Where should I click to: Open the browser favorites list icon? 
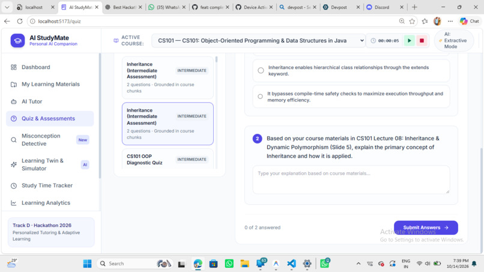tap(425, 21)
